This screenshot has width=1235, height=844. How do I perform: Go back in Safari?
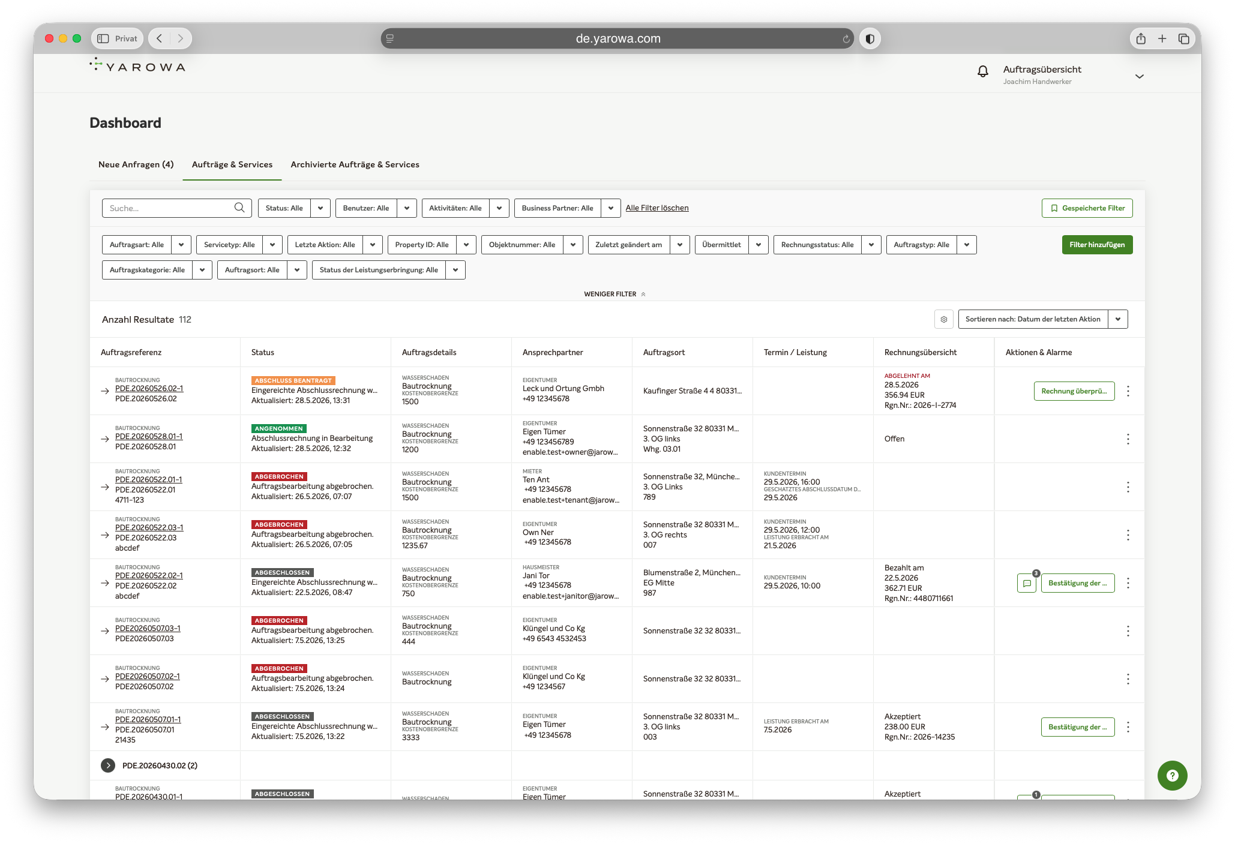(160, 38)
